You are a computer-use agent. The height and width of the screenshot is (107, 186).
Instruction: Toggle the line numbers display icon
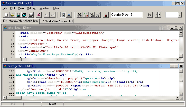63,15
